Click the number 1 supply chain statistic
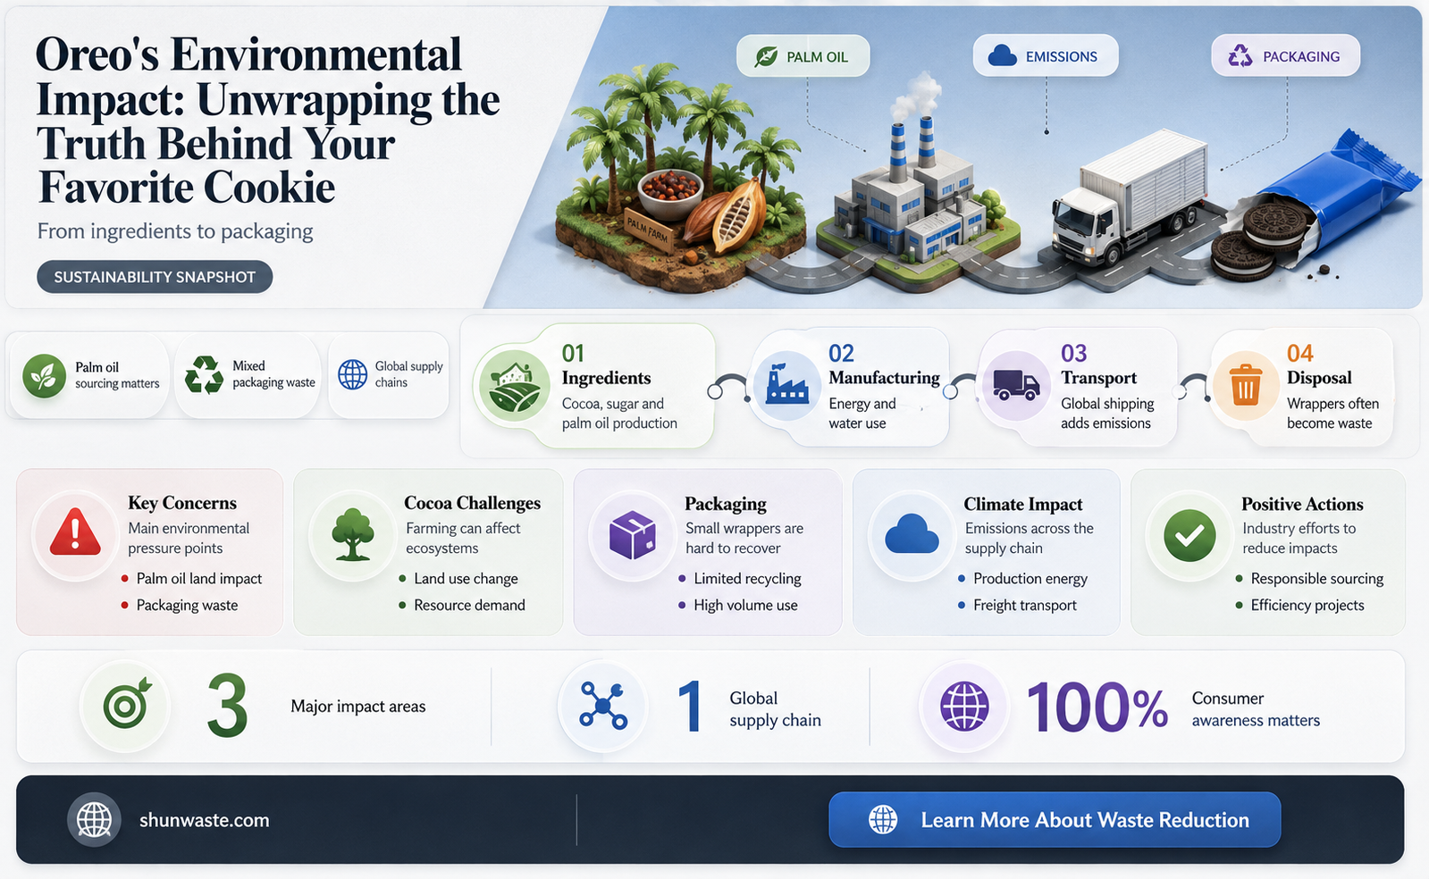This screenshot has width=1429, height=879. 689,707
